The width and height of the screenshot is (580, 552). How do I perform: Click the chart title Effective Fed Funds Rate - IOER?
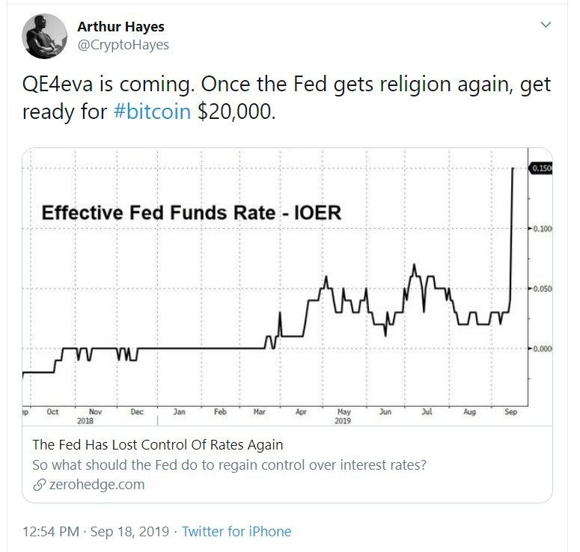point(192,212)
